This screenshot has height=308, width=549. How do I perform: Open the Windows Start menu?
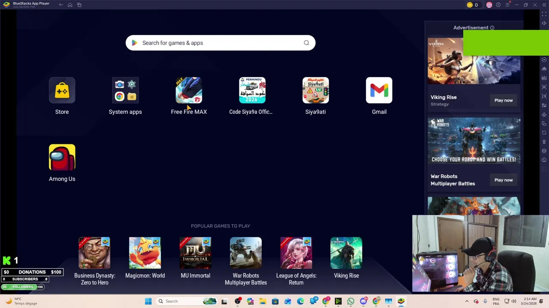(148, 301)
